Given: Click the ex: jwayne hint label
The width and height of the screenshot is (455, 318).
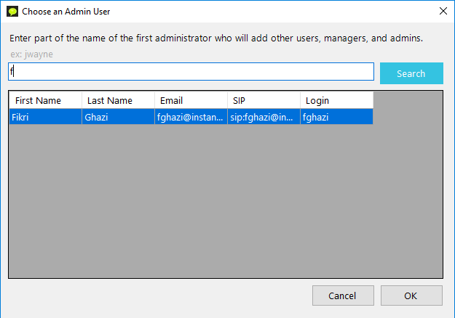Looking at the screenshot, I should coord(31,54).
